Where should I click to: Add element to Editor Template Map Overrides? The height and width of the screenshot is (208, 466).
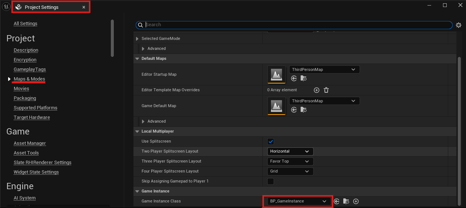coord(316,90)
